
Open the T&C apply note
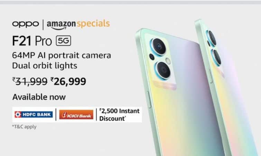tap(24, 127)
